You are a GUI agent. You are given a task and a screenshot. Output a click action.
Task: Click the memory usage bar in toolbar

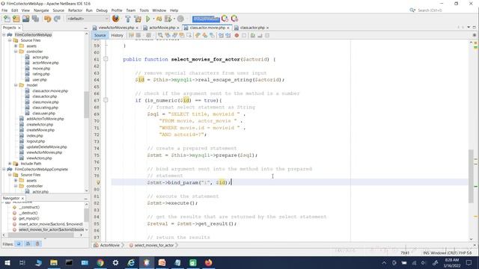[206, 19]
